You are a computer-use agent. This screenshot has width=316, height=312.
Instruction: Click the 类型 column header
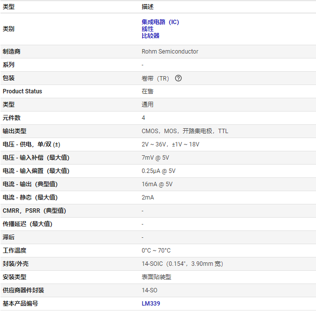(x=9, y=7)
